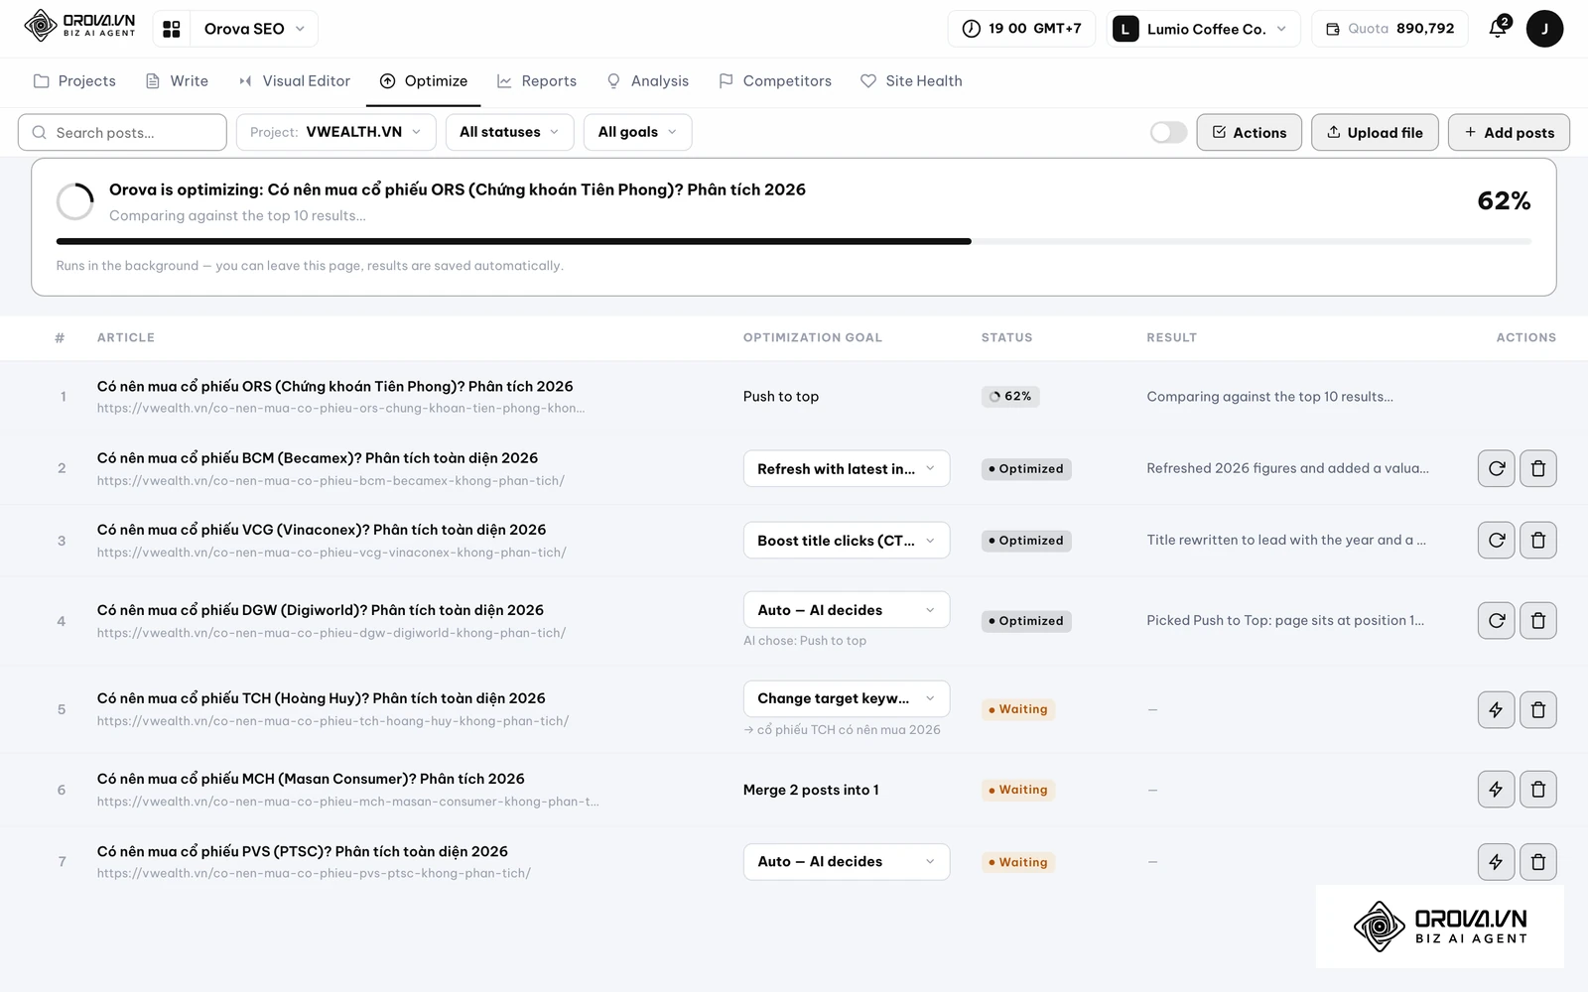Click the 'Merge 2 posts into 1' goal text
The height and width of the screenshot is (992, 1588).
pos(811,790)
